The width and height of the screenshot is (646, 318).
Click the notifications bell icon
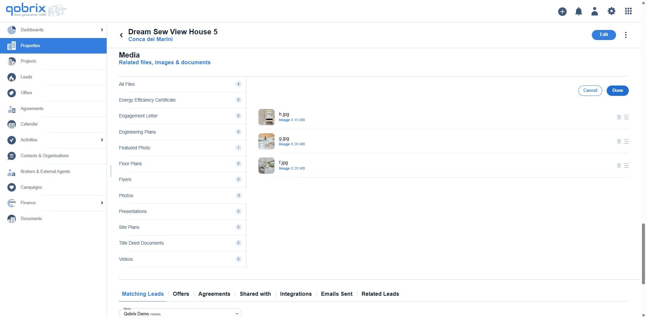click(578, 11)
